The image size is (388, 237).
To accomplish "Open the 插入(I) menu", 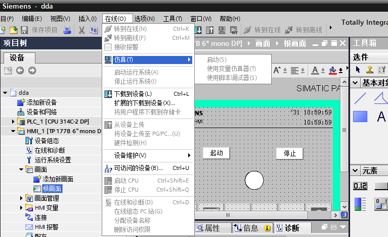I will [88, 19].
